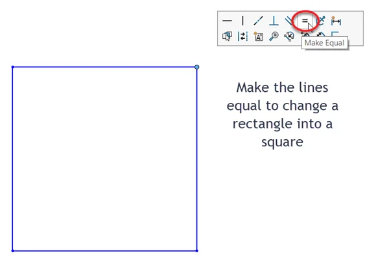
Task: Pick the bottom-left corner endpoint of the sketch
Action: click(x=13, y=251)
